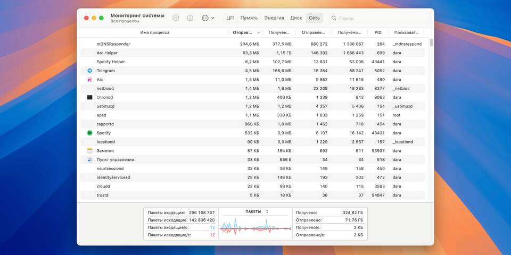Select the cloudd process row

pyautogui.click(x=252, y=186)
